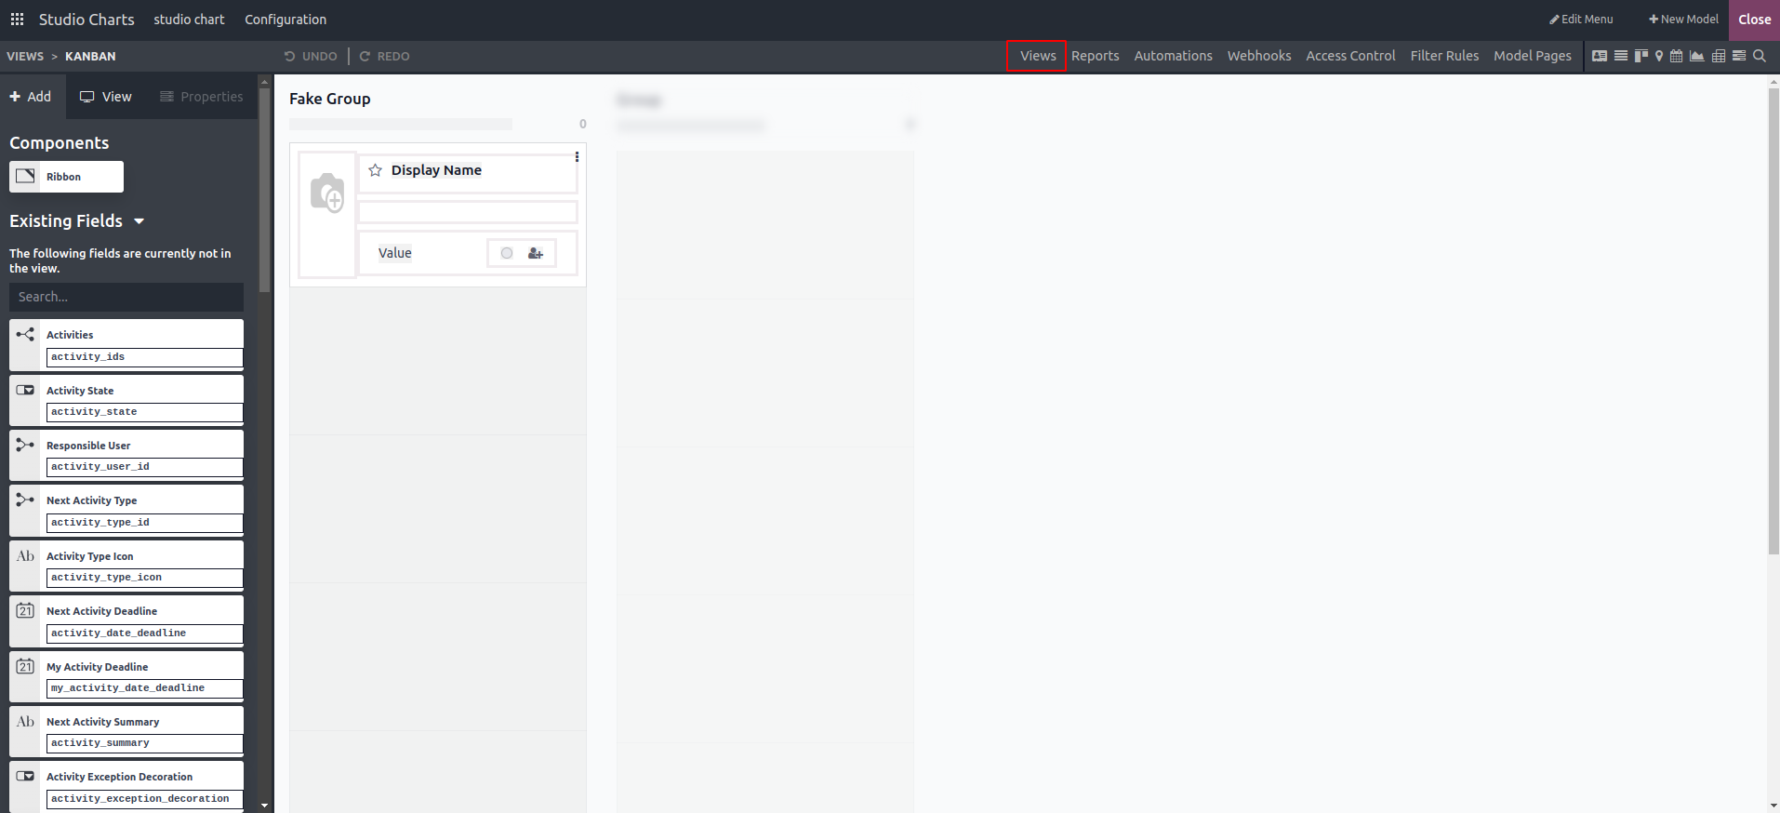Go to VIEWS breadcrumb link

pos(25,57)
